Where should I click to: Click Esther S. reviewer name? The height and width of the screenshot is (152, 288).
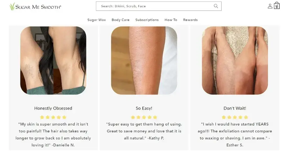pos(235,145)
